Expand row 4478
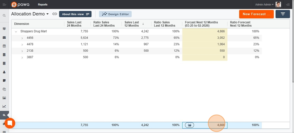 point(22,45)
